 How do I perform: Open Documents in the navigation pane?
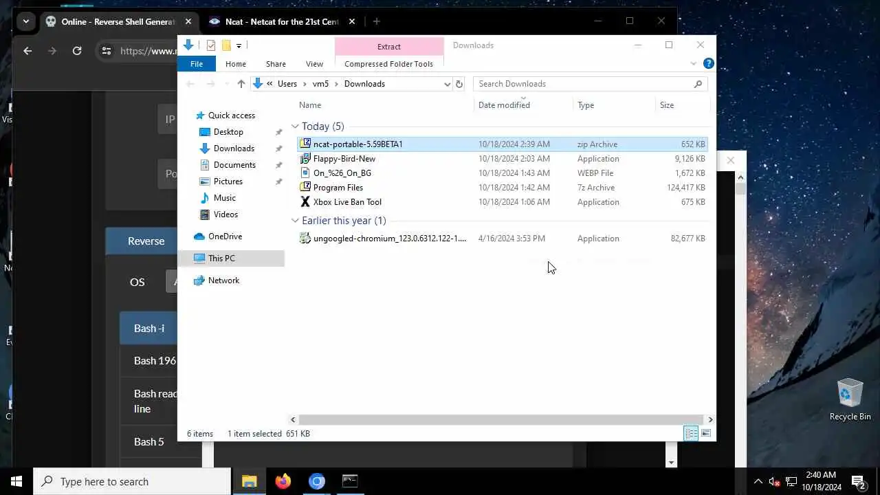pos(234,165)
